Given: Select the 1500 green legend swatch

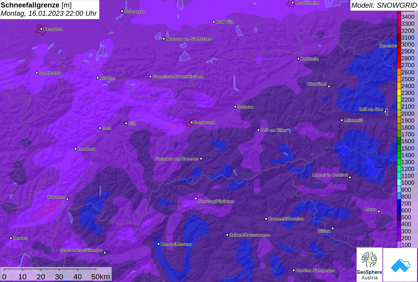Looking at the screenshot, I should [x=399, y=148].
